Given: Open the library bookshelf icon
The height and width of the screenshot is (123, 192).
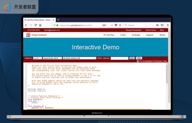Looking at the screenshot, I should (157, 25).
